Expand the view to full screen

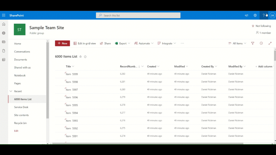point(270,43)
